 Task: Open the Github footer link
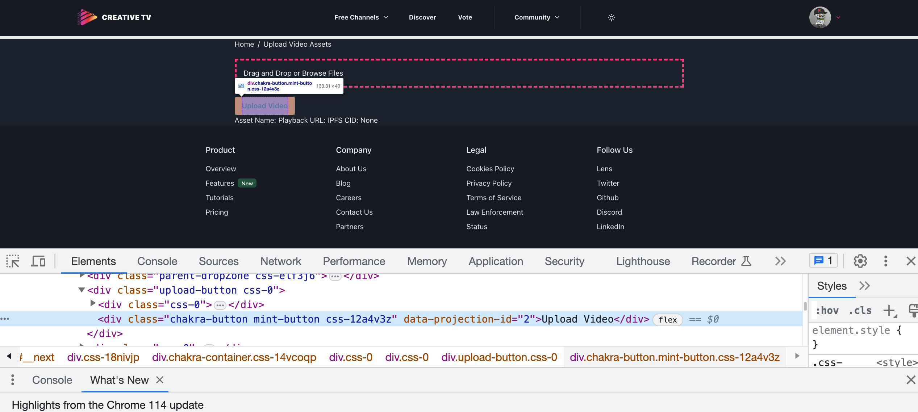click(x=608, y=198)
